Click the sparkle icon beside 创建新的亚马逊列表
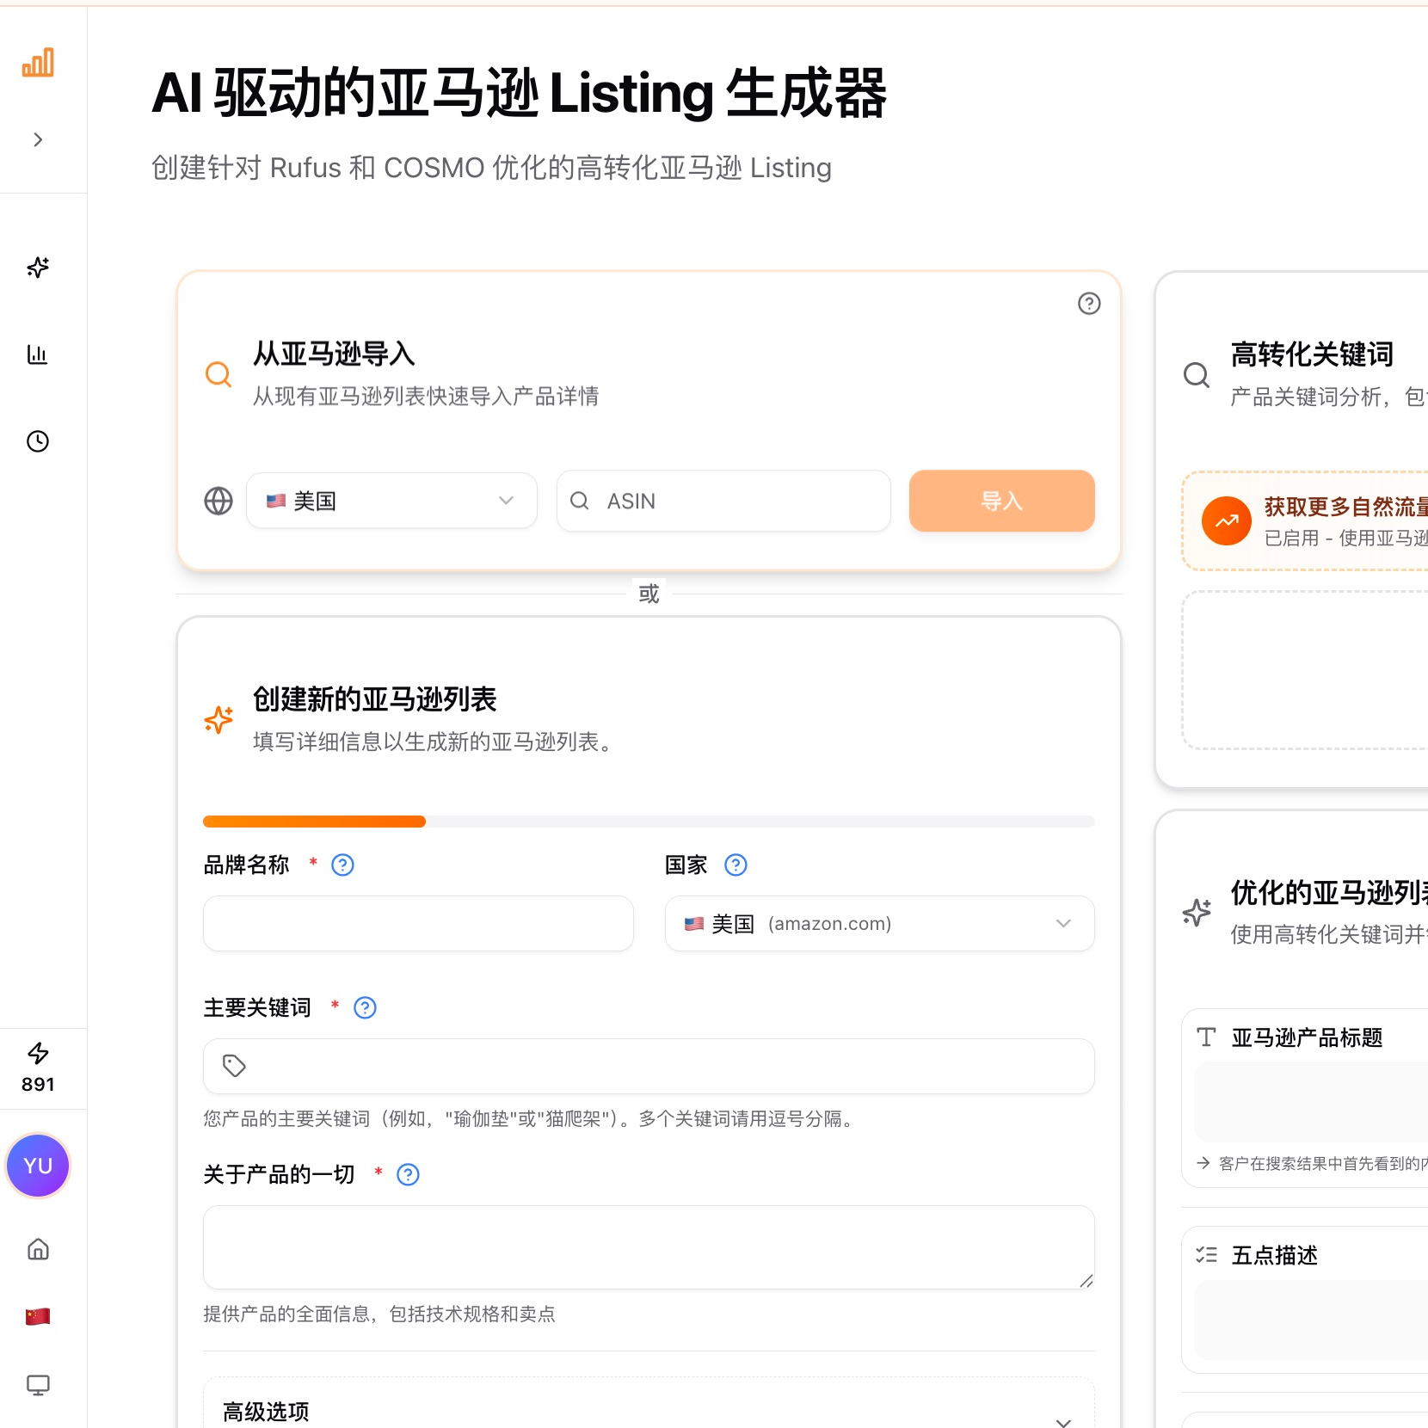The image size is (1428, 1428). coord(219,719)
